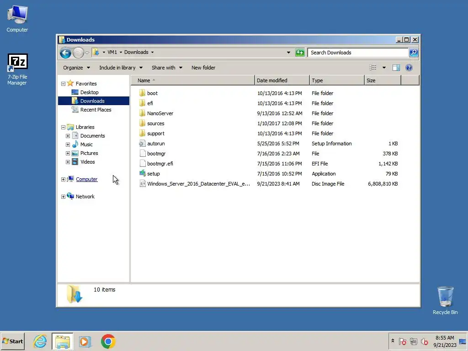Launch the 7-Zip File Manager shortcut
Screen dimensions: 468x351
17,69
